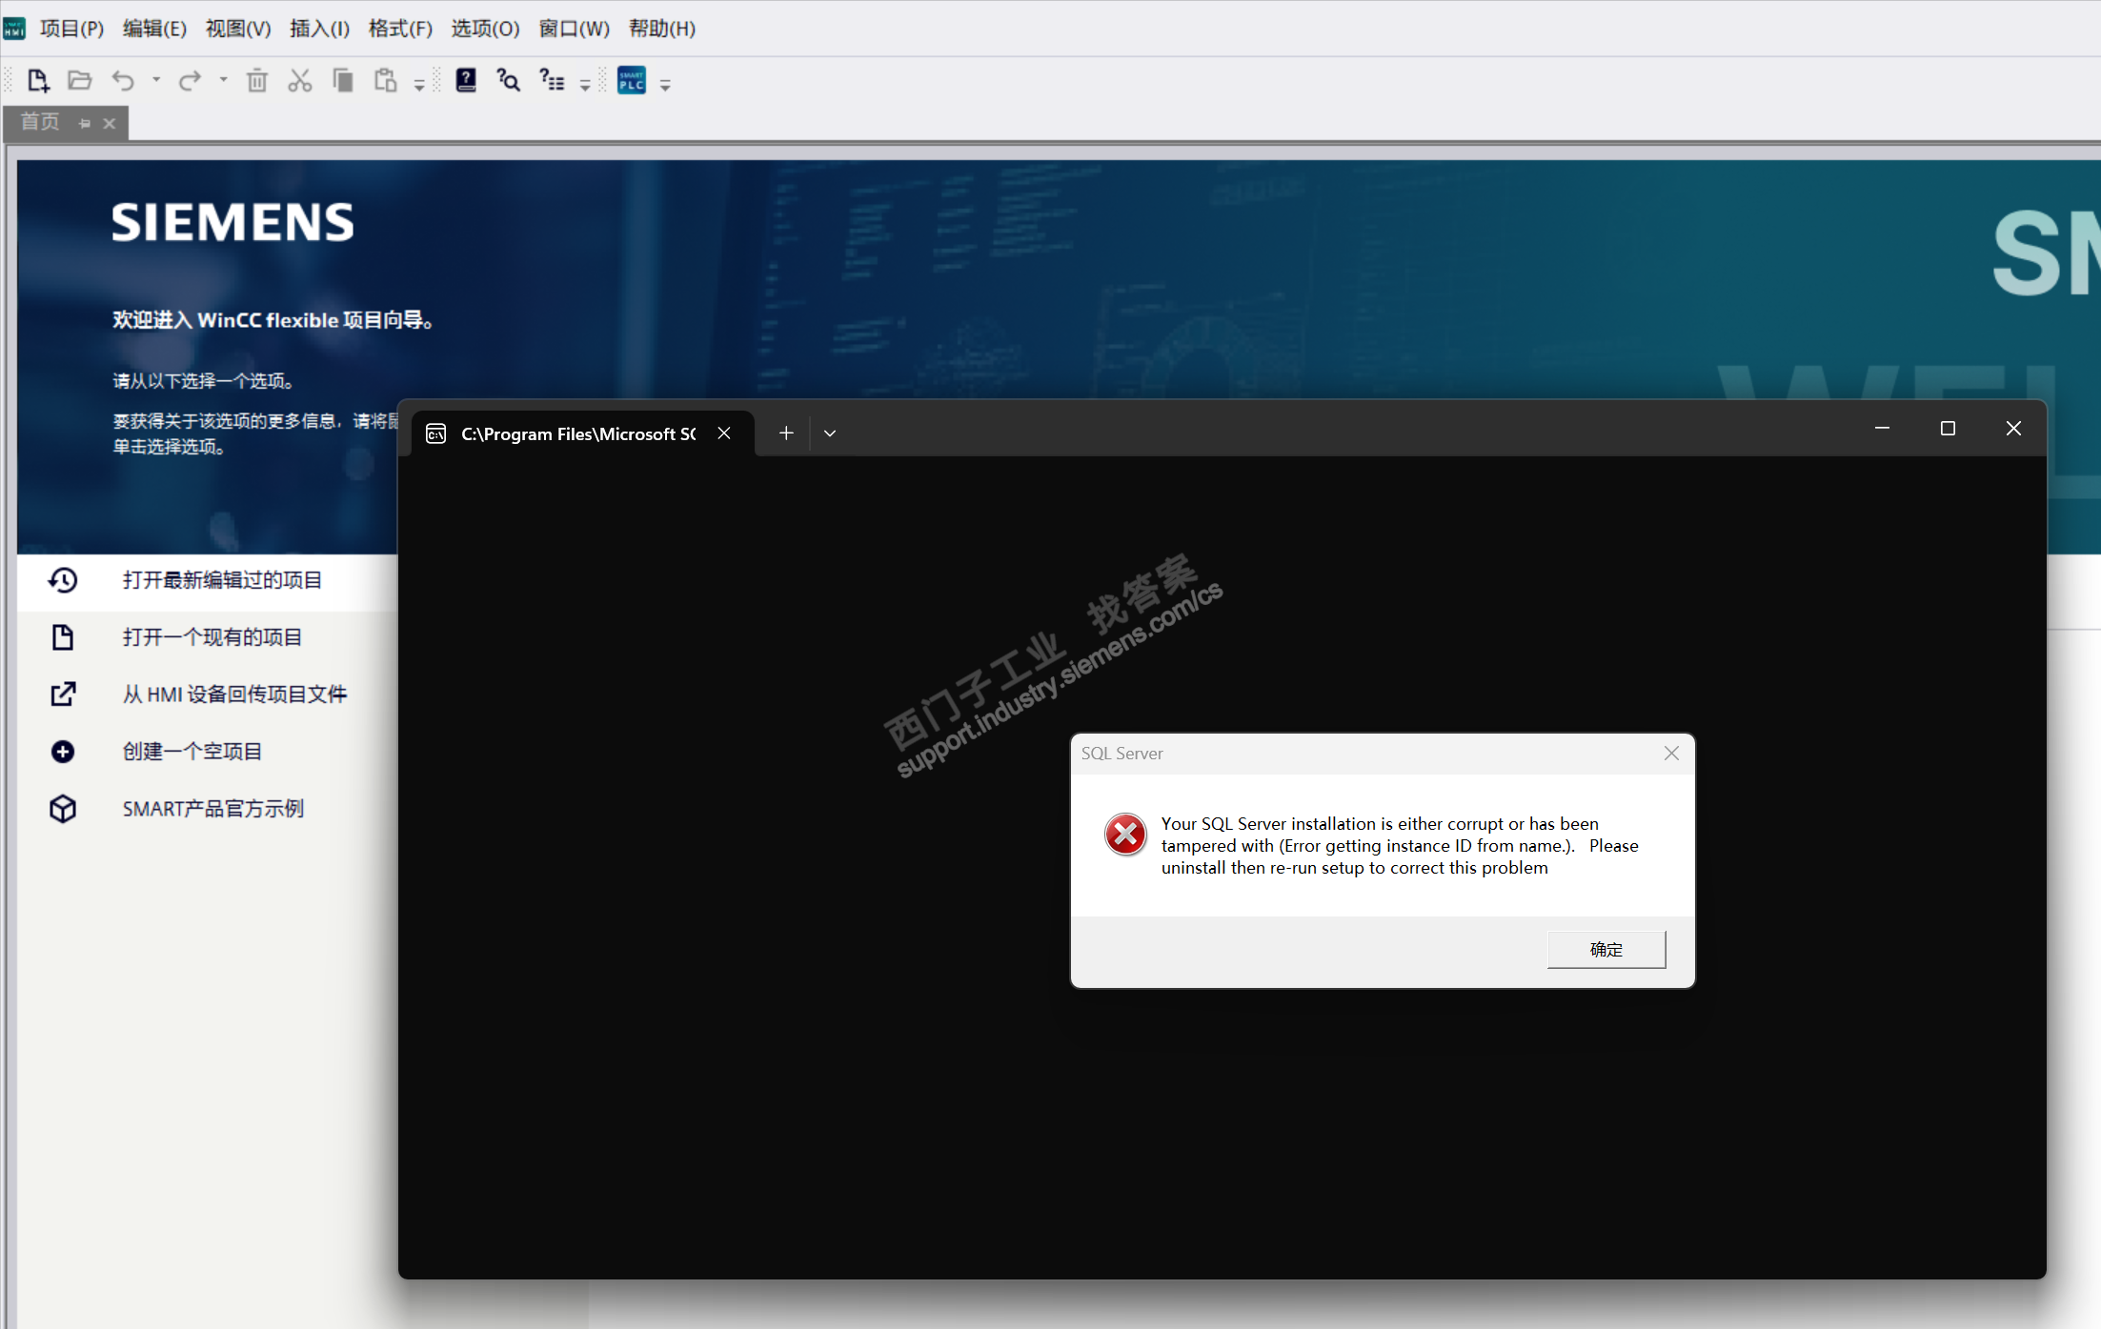The width and height of the screenshot is (2101, 1329).
Task: Open the 选项(O) menu
Action: coord(485,29)
